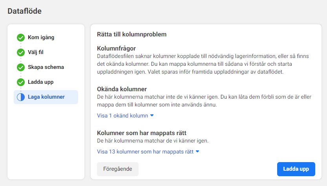The image size is (327, 186).
Task: Click the green checkmark beside Välj fil
Action: pyautogui.click(x=21, y=52)
